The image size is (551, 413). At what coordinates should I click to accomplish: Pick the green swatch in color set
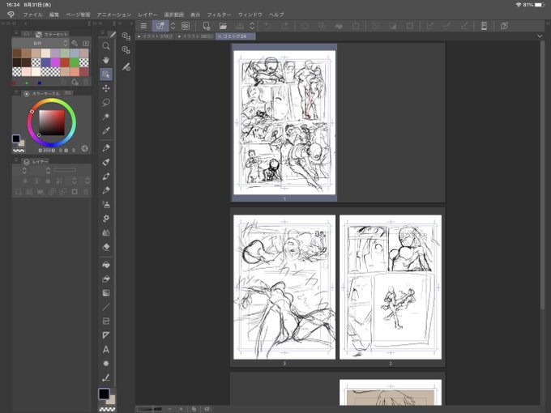pos(75,62)
